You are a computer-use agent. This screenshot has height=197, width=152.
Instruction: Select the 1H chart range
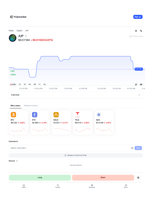coord(20,84)
